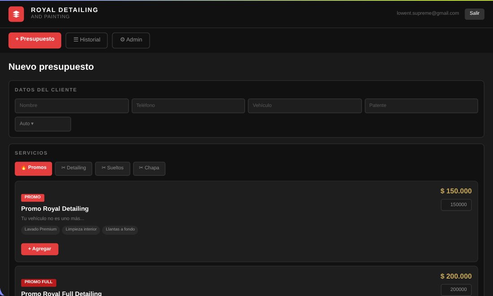Click the SERVICIOS section label
493x296 pixels.
[31, 153]
